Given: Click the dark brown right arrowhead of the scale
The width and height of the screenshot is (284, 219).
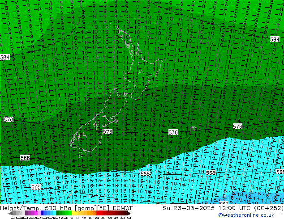Looking at the screenshot, I should coord(129,213).
